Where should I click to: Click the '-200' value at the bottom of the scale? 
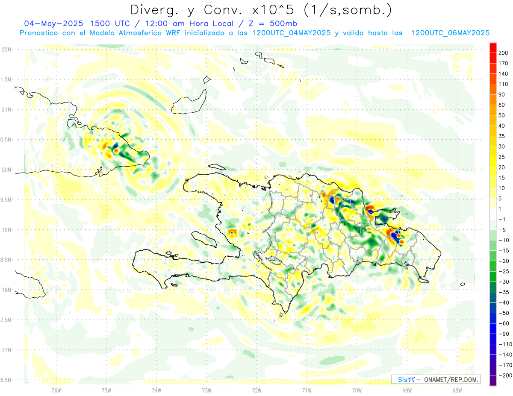pyautogui.click(x=505, y=375)
